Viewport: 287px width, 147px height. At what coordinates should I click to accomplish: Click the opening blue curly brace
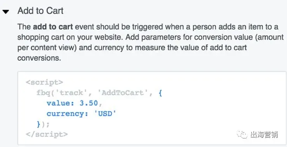click(x=160, y=93)
